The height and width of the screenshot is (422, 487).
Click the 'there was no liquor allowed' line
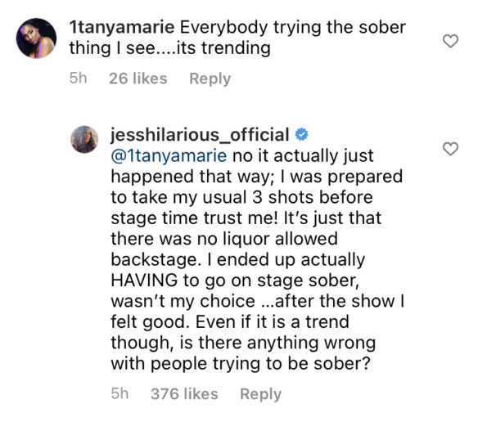point(224,239)
